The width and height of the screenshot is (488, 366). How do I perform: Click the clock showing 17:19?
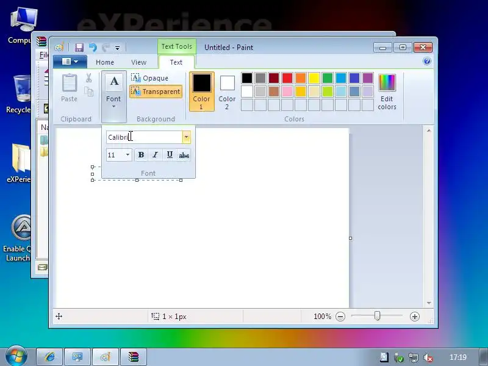pyautogui.click(x=458, y=357)
